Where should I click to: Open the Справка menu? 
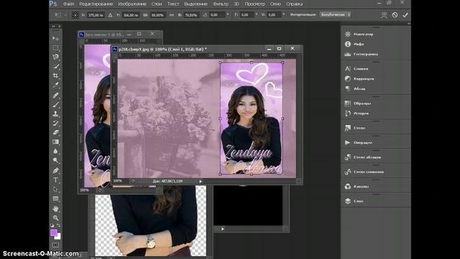coord(294,4)
